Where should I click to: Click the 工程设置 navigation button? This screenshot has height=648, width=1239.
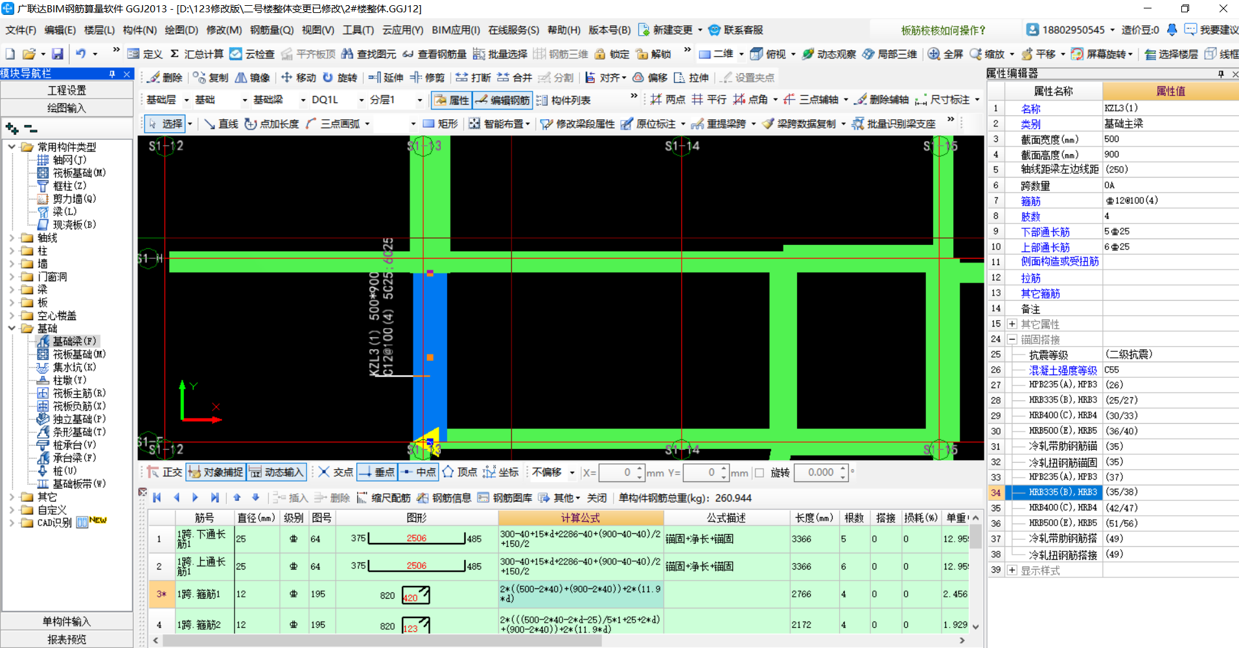point(67,91)
